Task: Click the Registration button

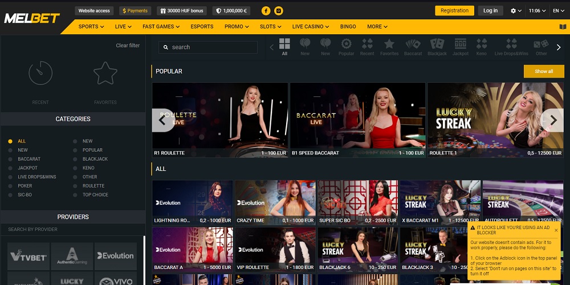Action: 454,10
